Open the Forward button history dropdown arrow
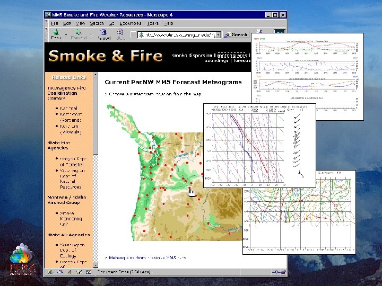 [x=91, y=35]
